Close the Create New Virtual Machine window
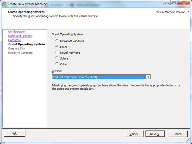 (183, 3)
